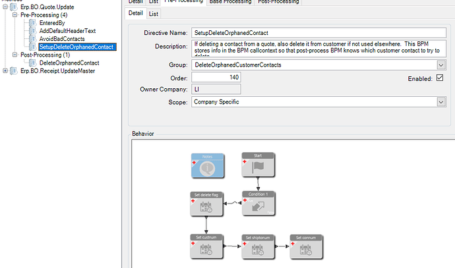Open the Pre-Processing tab
The width and height of the screenshot is (455, 268).
pos(183,1)
